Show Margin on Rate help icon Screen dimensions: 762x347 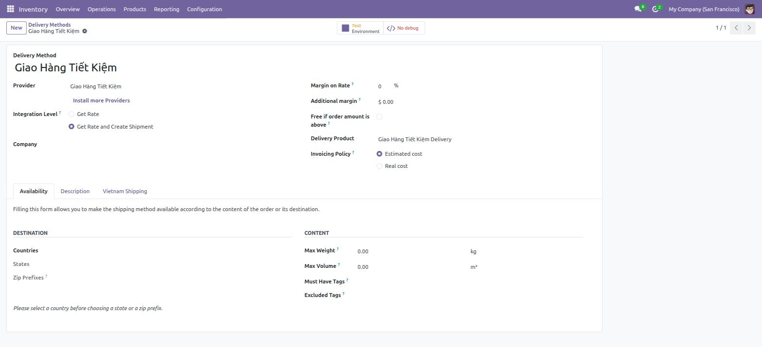tap(352, 84)
